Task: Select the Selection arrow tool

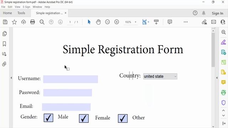Action: tap(89, 22)
